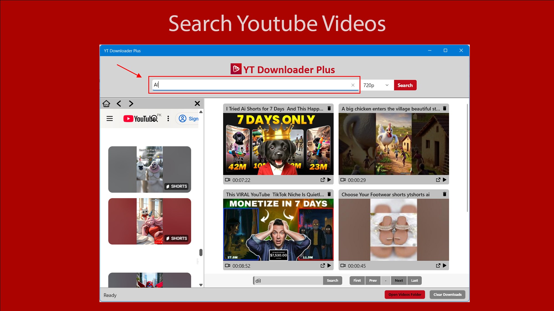The image size is (554, 311).
Task: Click the 'I Tried Ai Shorts for 7 Days' title
Action: 275,109
